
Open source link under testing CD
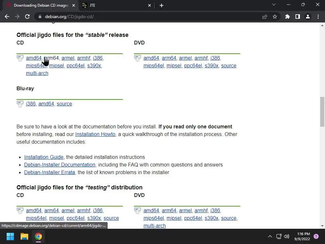111,218
